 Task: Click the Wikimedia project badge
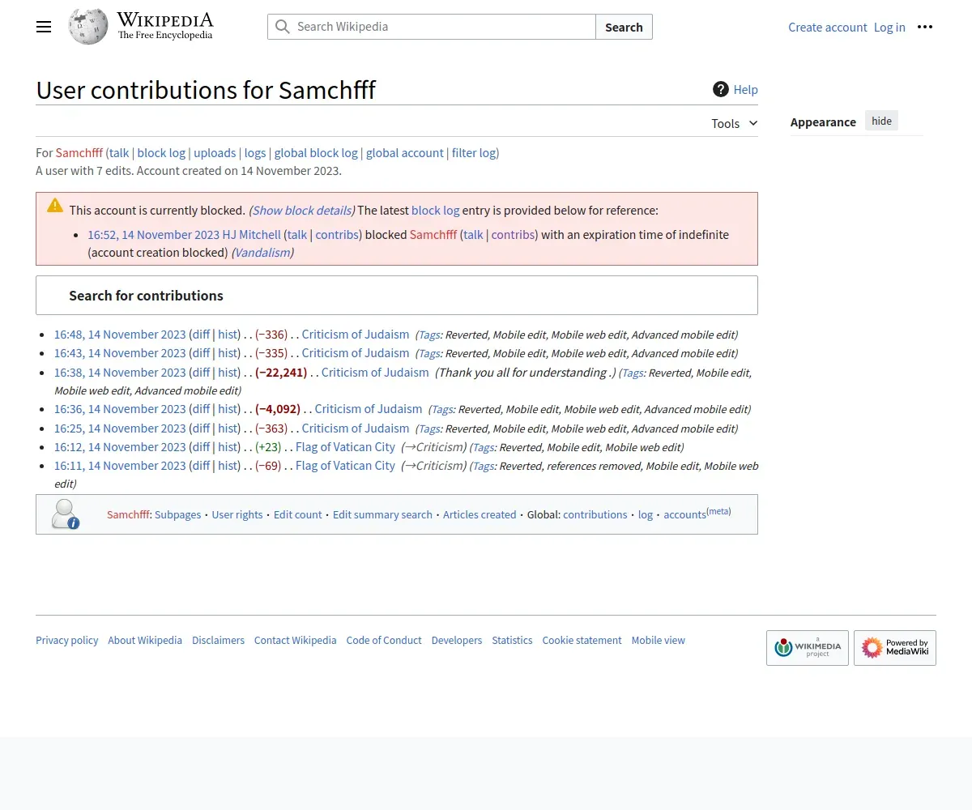pos(808,648)
